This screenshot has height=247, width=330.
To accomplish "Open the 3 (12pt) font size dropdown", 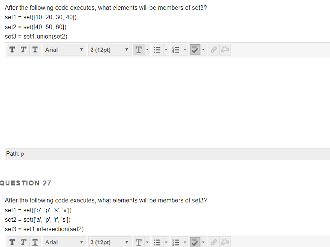I will (109, 49).
